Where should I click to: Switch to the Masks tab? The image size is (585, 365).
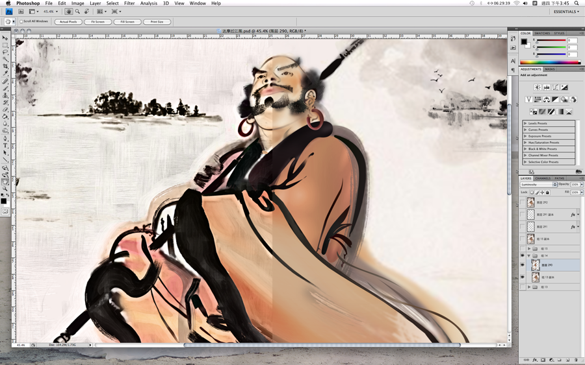tap(549, 69)
